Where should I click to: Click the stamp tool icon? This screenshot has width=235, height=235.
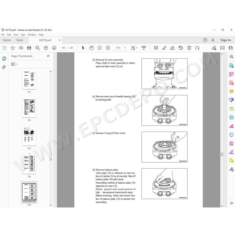(x=181, y=48)
